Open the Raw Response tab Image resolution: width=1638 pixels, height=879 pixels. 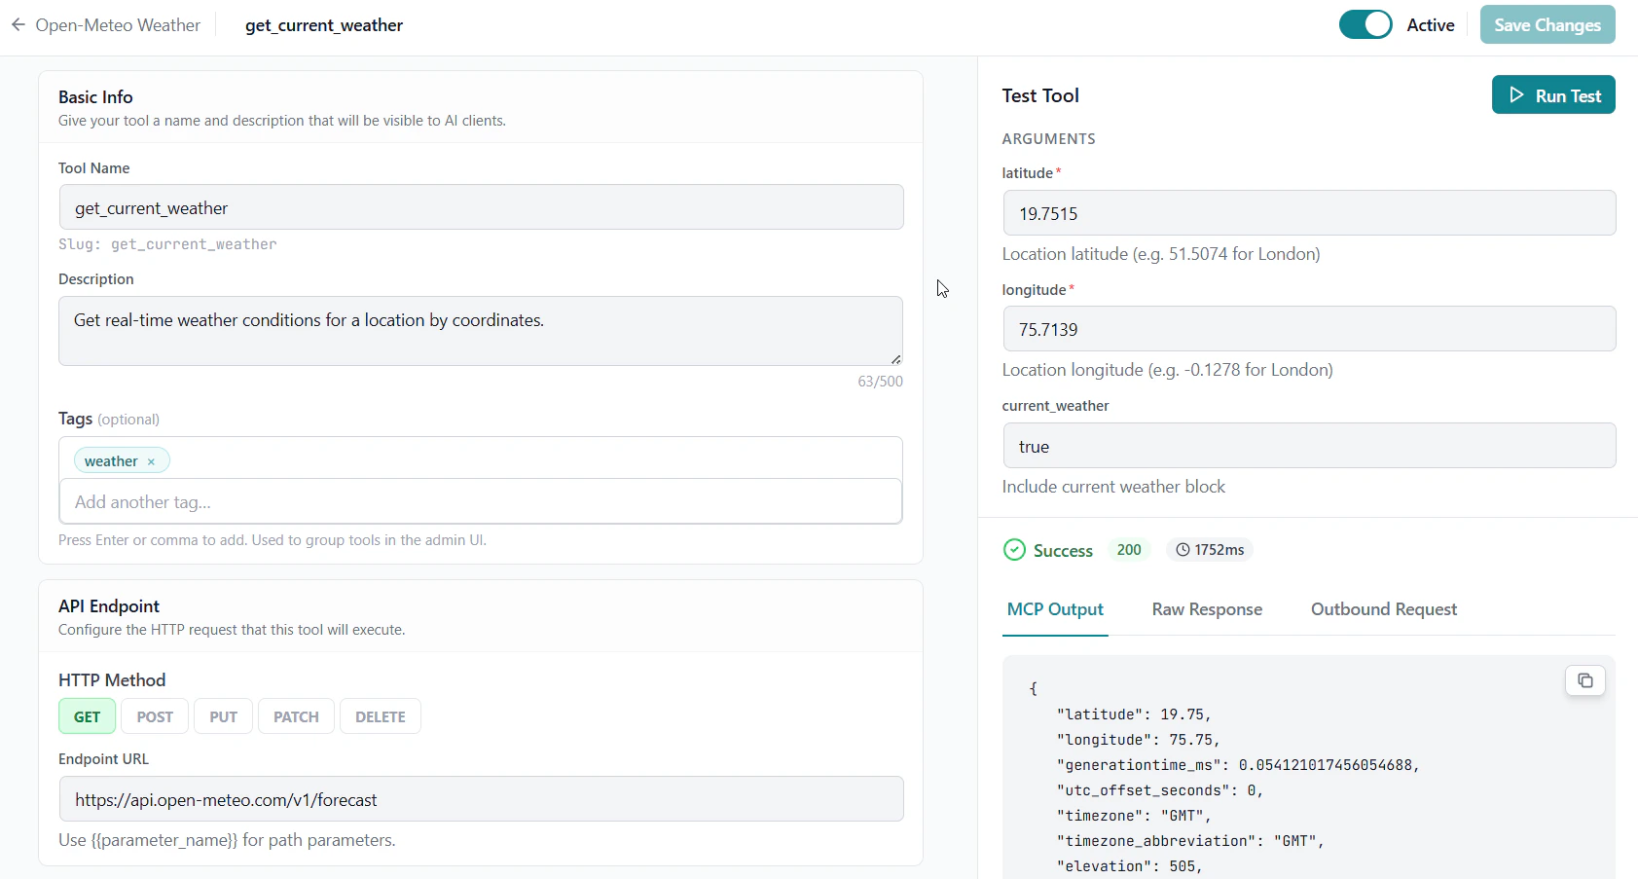pos(1207,609)
